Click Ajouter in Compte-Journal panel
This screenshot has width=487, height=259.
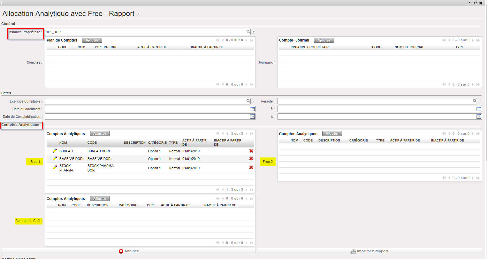(x=324, y=40)
